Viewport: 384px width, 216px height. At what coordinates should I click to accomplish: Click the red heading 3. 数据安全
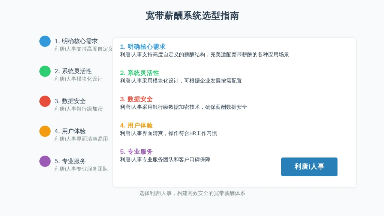tap(136, 99)
